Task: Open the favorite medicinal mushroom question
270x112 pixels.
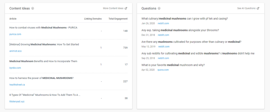Action: click(173, 65)
